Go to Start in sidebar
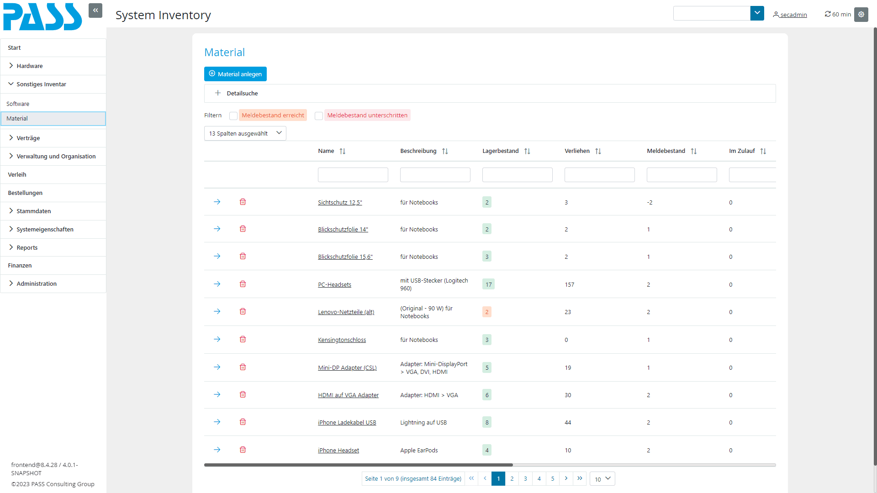 pos(53,47)
